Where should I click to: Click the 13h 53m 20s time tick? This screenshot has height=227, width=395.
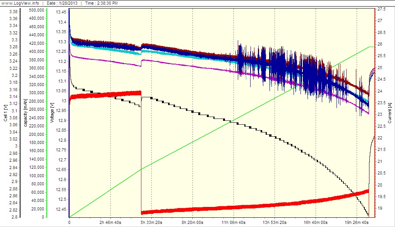click(x=275, y=223)
